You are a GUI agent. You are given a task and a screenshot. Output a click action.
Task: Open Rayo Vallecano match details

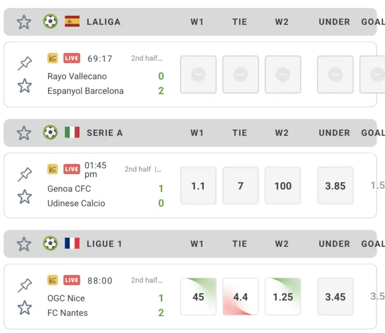coord(77,76)
